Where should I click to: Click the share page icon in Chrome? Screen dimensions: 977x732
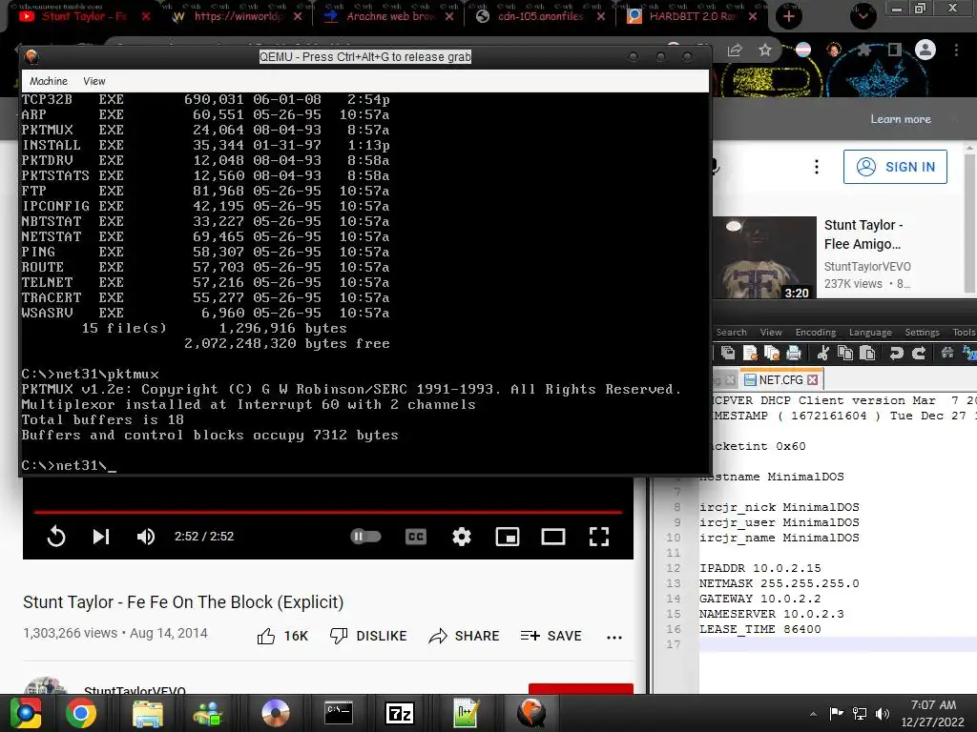pyautogui.click(x=735, y=50)
